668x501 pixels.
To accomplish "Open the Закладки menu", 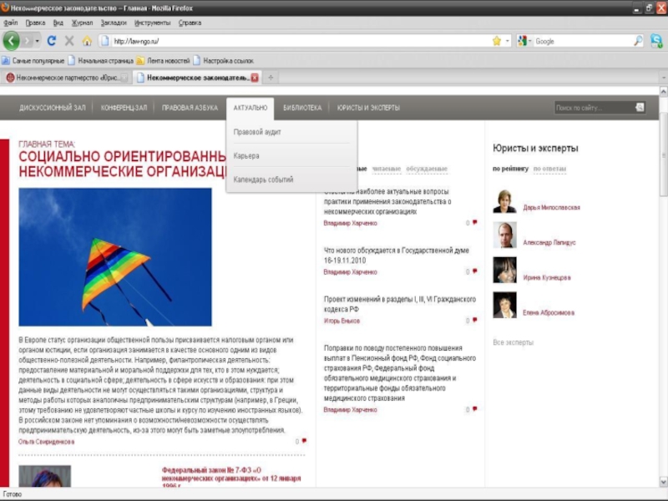I will click(x=114, y=23).
